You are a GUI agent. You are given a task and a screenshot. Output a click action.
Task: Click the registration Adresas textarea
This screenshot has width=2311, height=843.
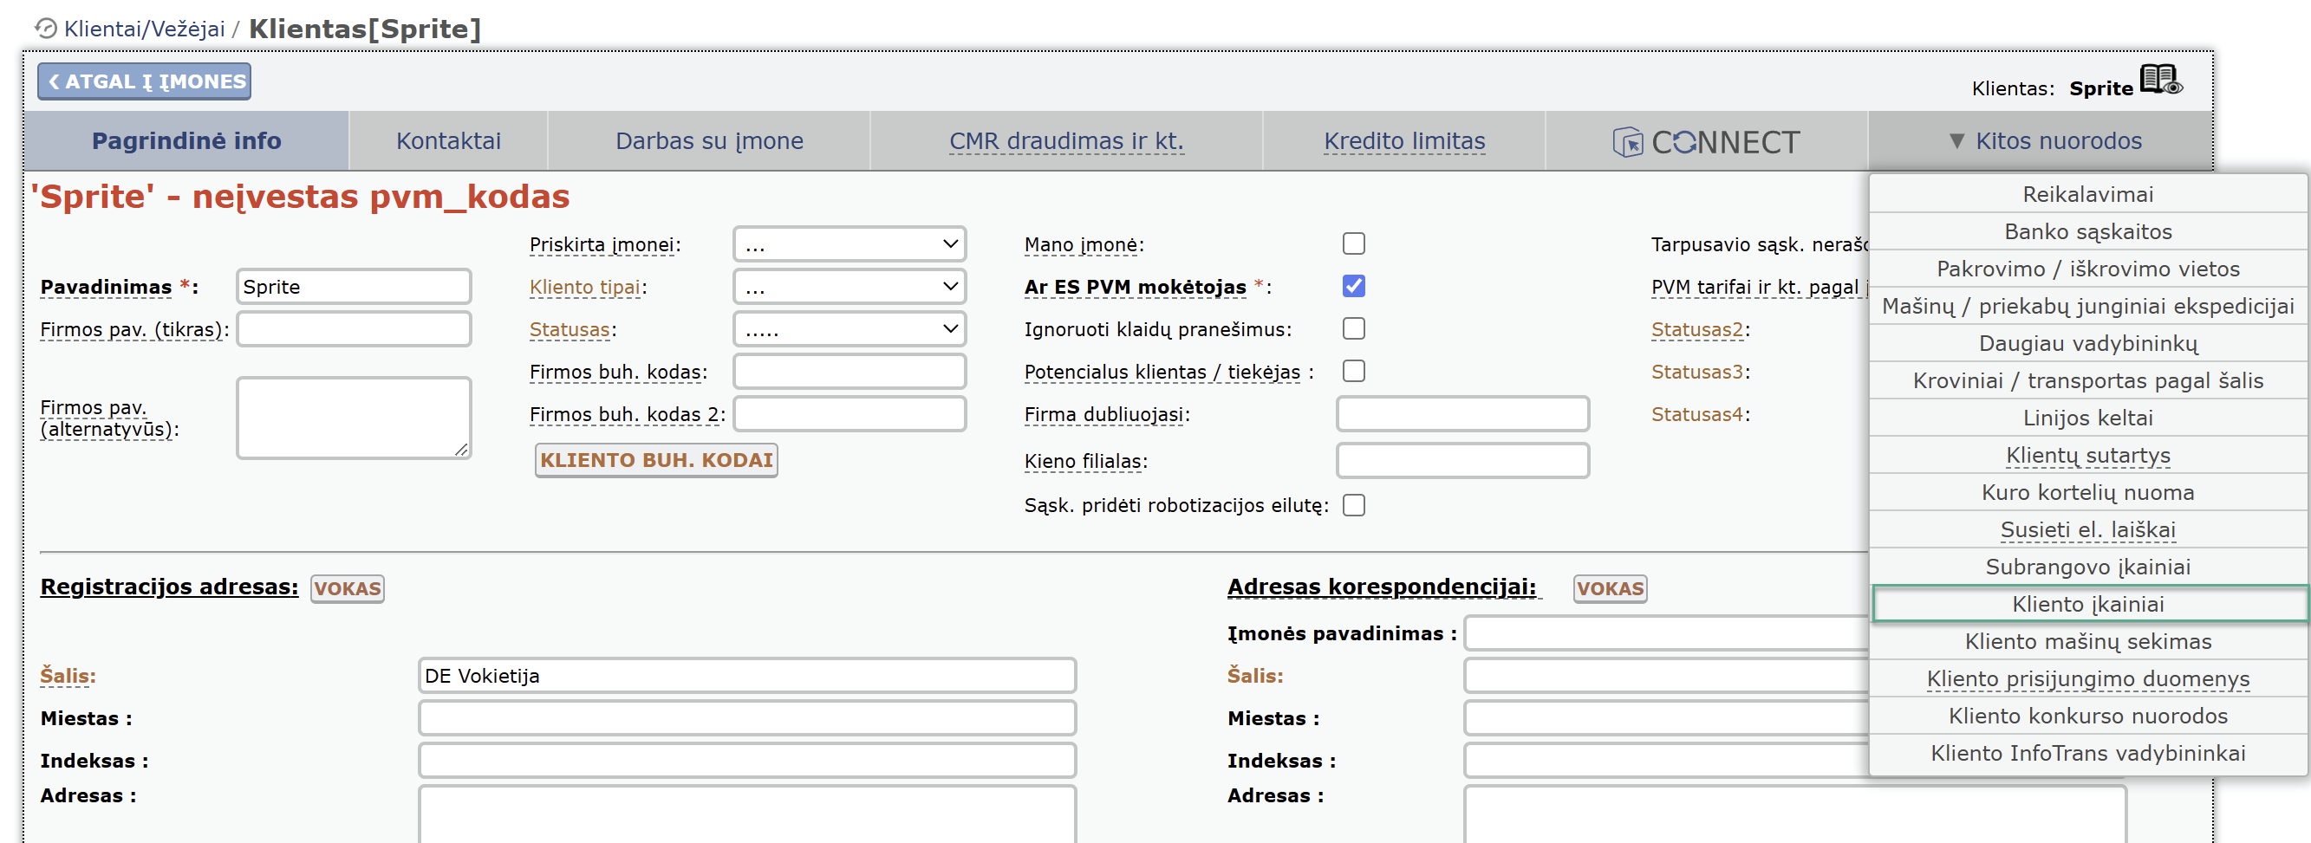(746, 814)
